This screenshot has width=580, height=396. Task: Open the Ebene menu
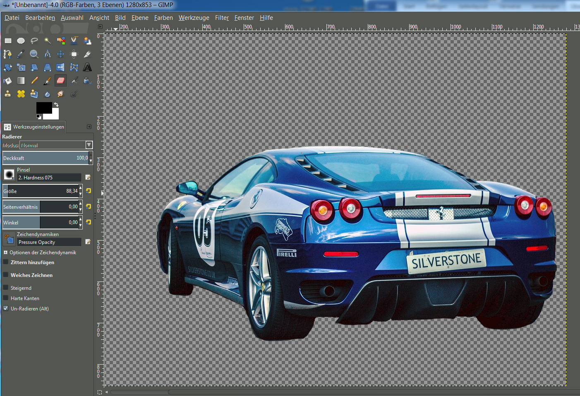coord(140,18)
